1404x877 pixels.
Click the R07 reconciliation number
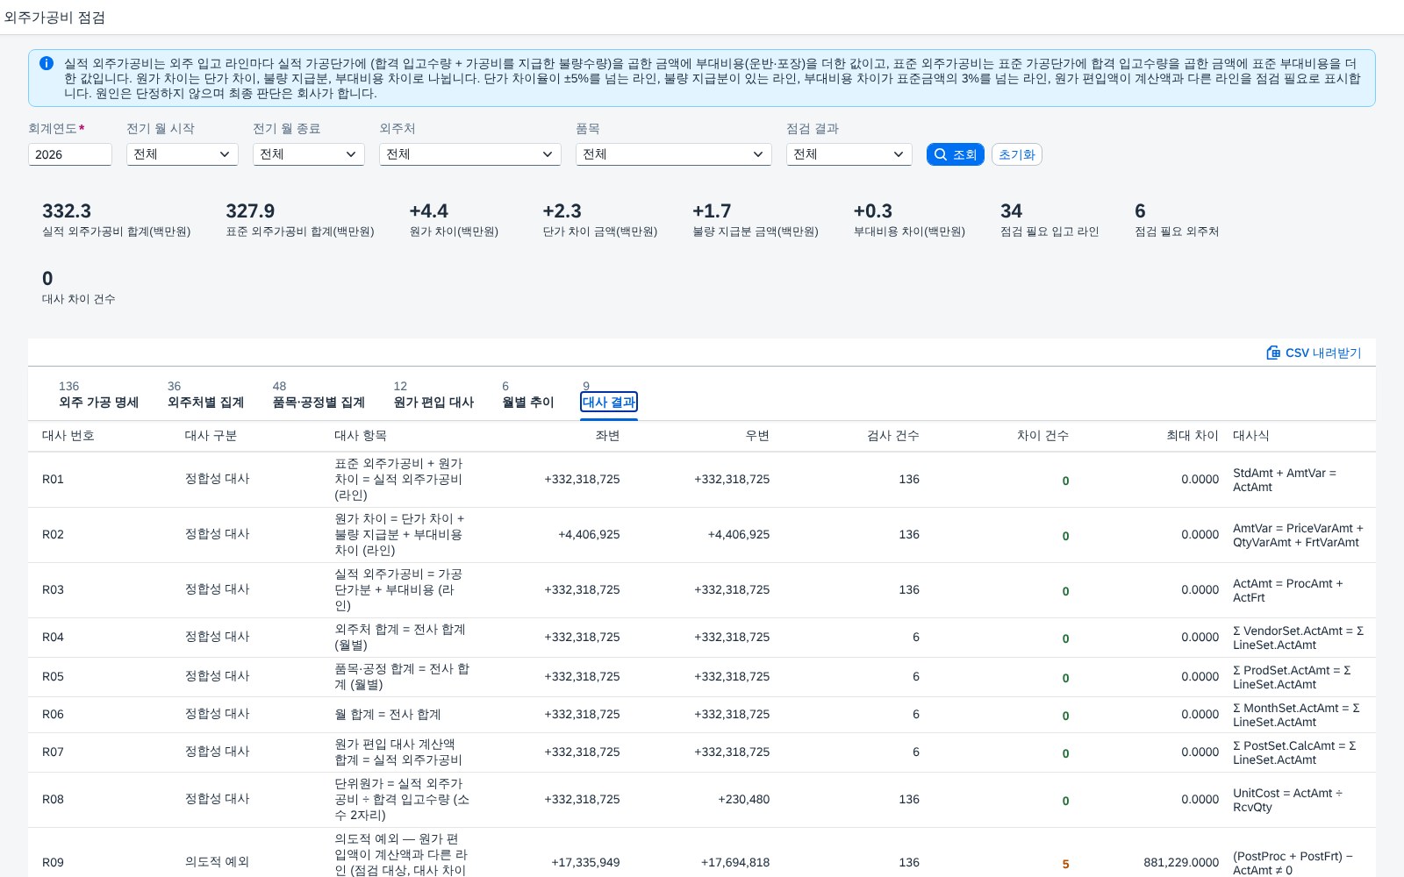tap(53, 752)
